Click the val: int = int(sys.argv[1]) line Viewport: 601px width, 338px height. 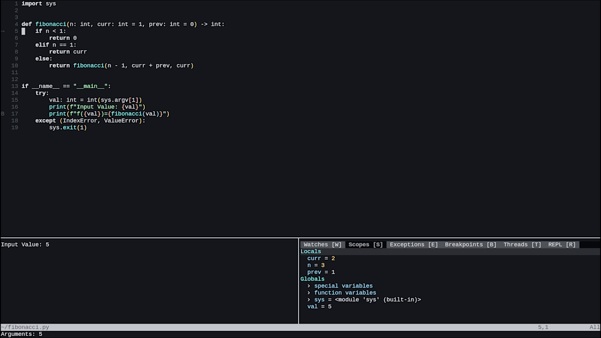pos(96,100)
